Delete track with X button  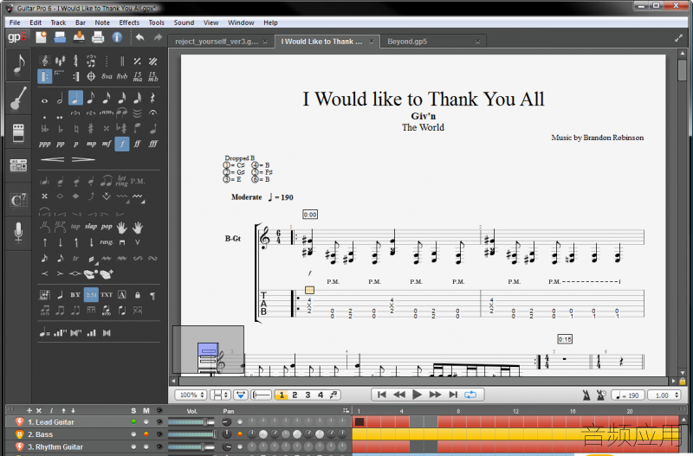point(39,410)
